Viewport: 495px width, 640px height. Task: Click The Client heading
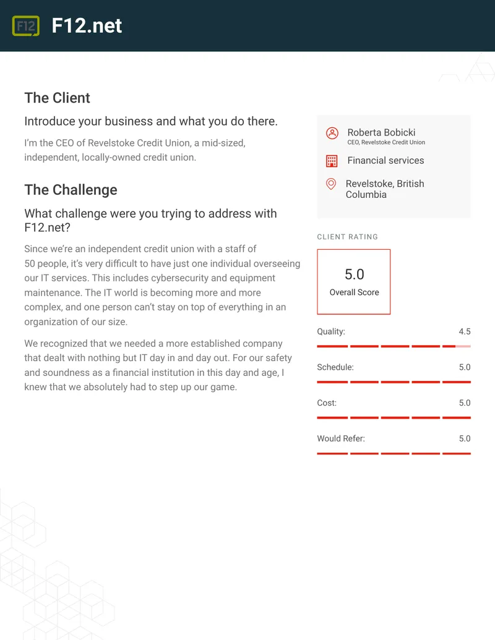tap(57, 98)
